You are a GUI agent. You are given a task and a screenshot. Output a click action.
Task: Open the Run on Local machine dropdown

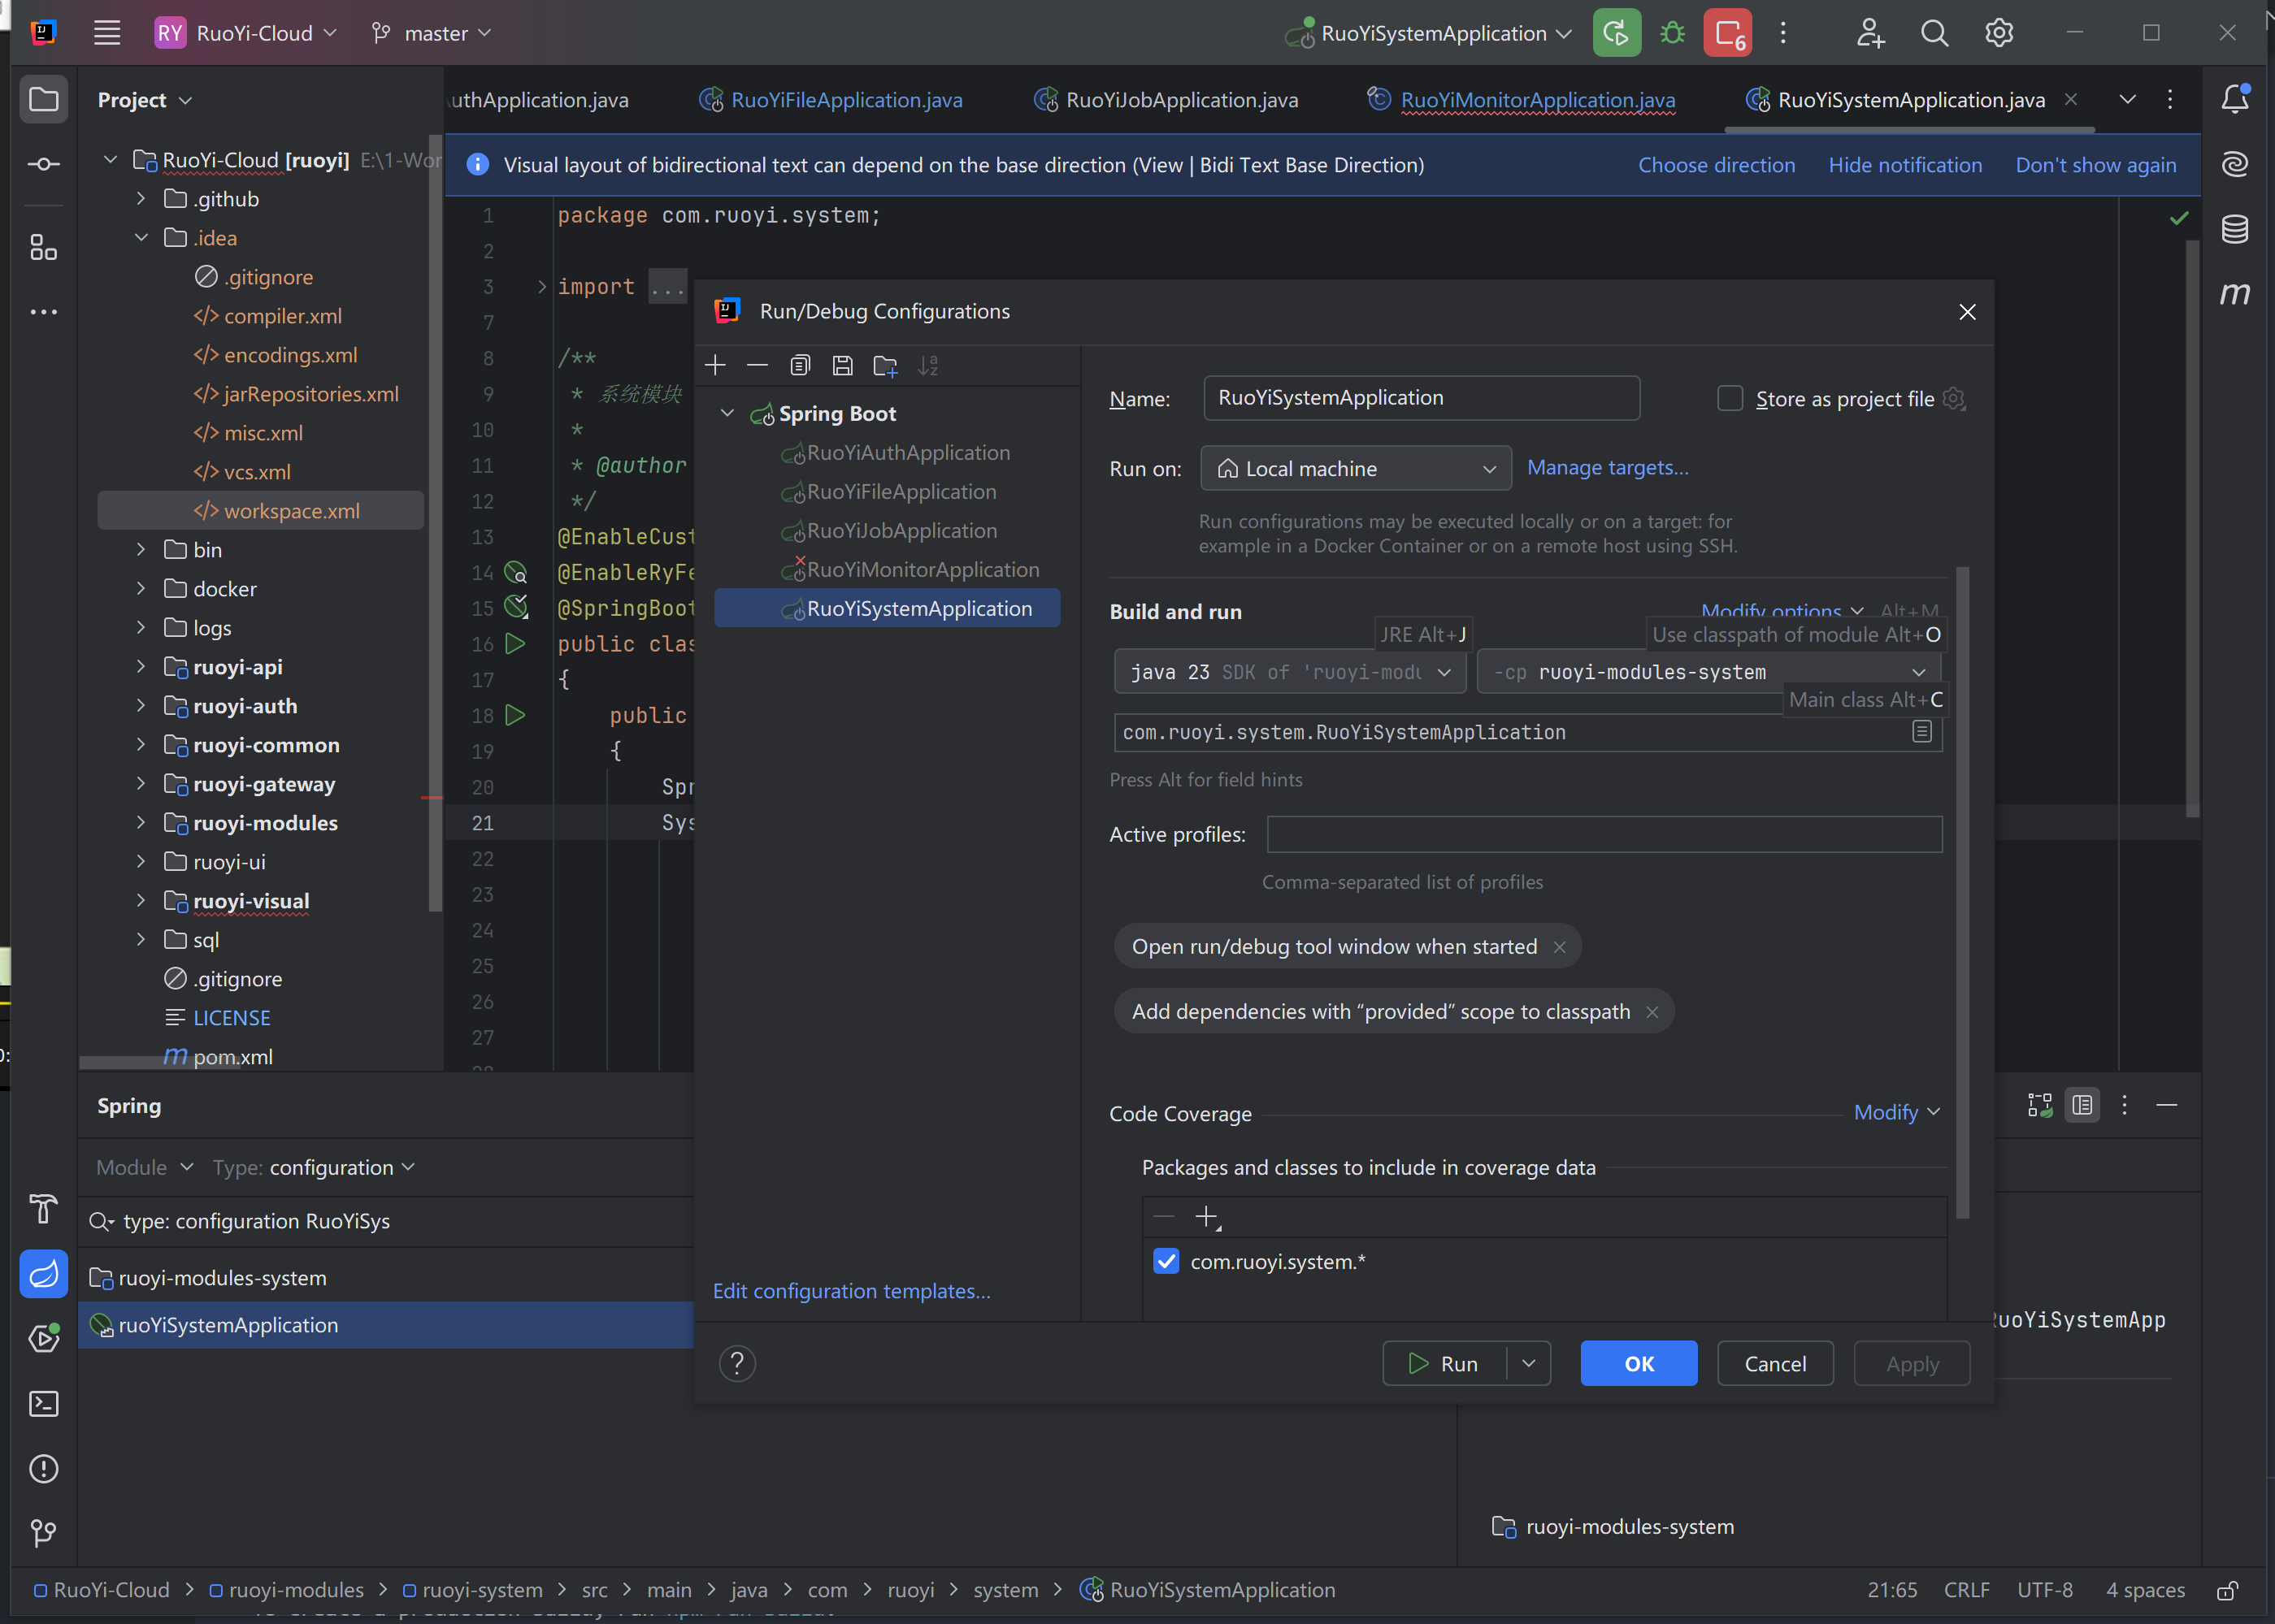(1356, 468)
